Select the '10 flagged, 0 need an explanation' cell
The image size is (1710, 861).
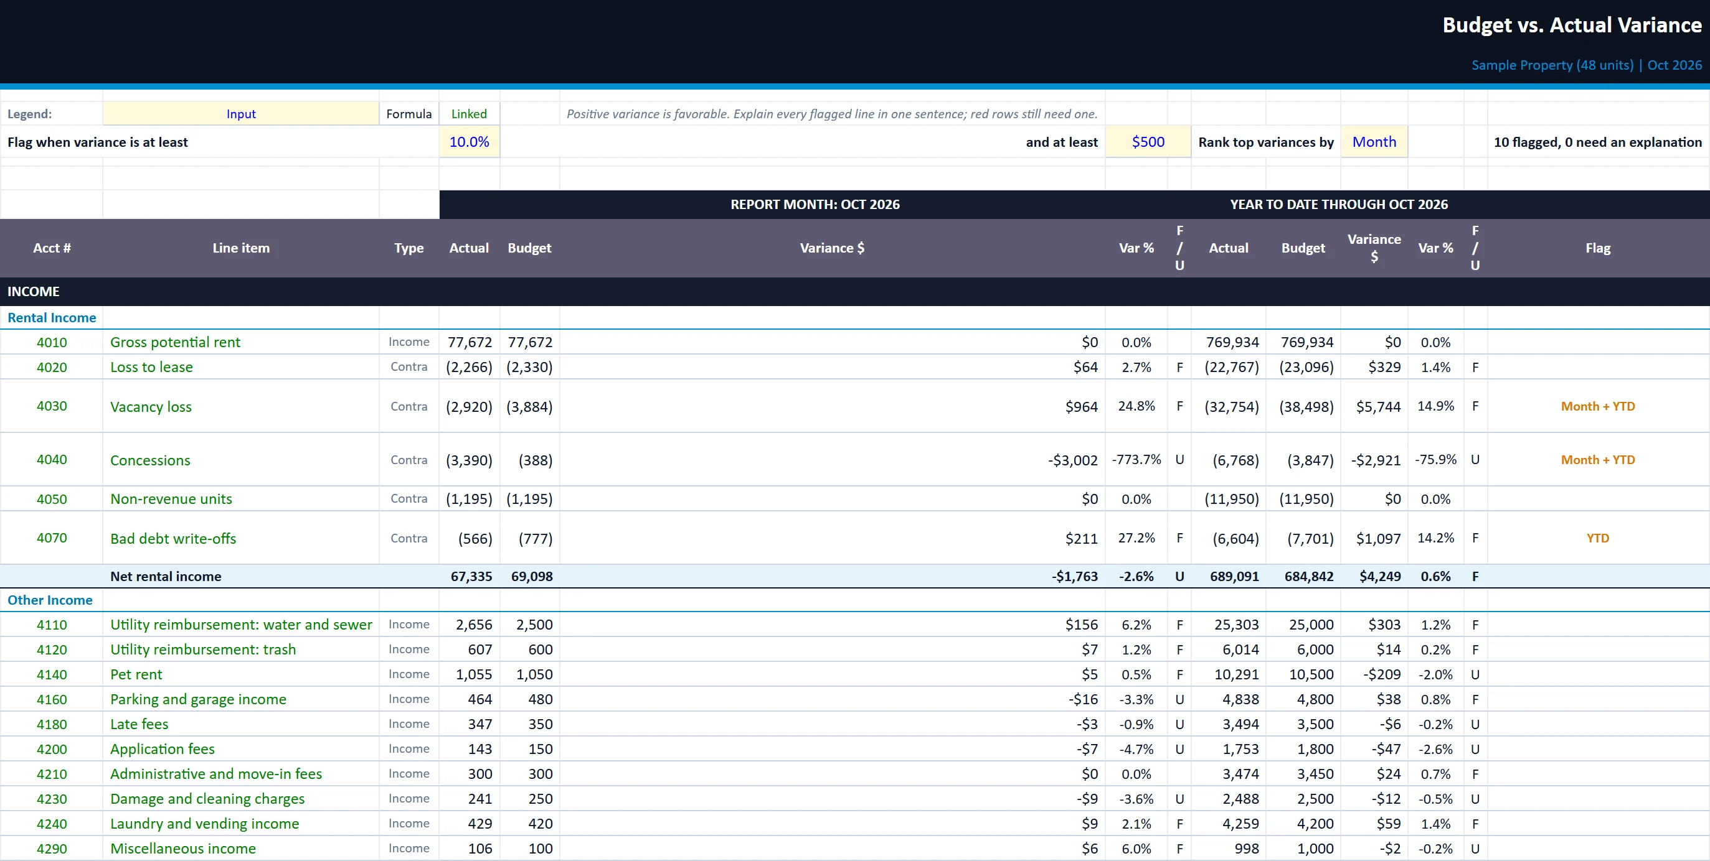point(1598,142)
